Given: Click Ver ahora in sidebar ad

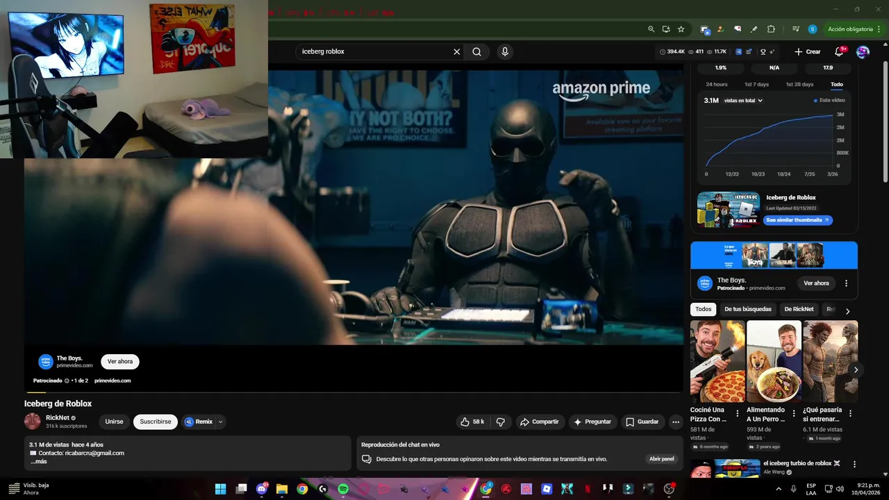Looking at the screenshot, I should (817, 283).
